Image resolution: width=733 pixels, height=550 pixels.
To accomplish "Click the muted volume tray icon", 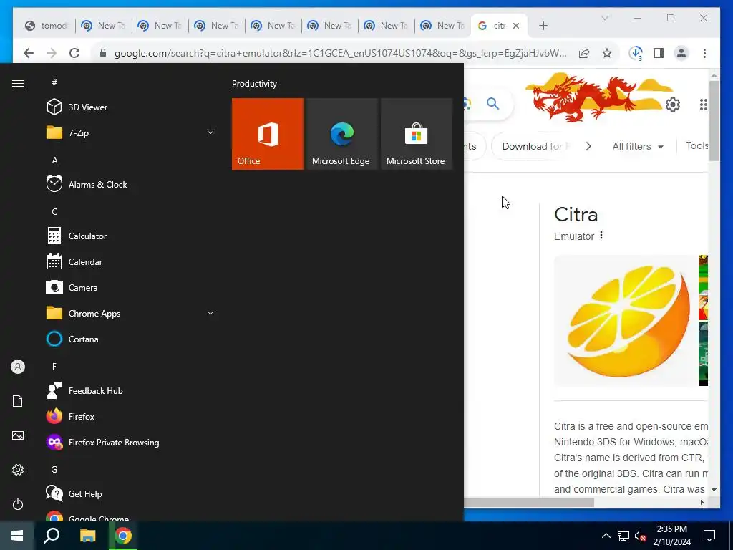I will point(640,536).
